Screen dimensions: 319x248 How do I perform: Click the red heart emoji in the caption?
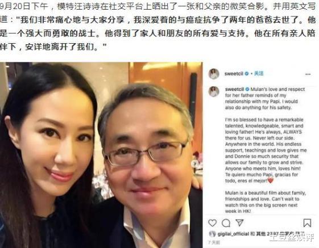pos(271,180)
